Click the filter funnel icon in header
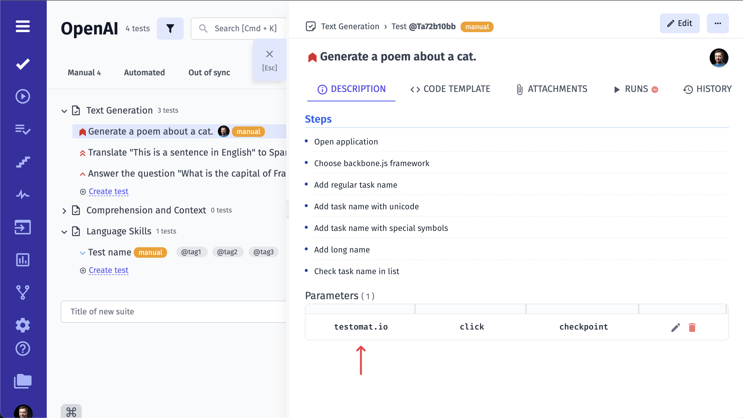This screenshot has height=418, width=743. (171, 28)
